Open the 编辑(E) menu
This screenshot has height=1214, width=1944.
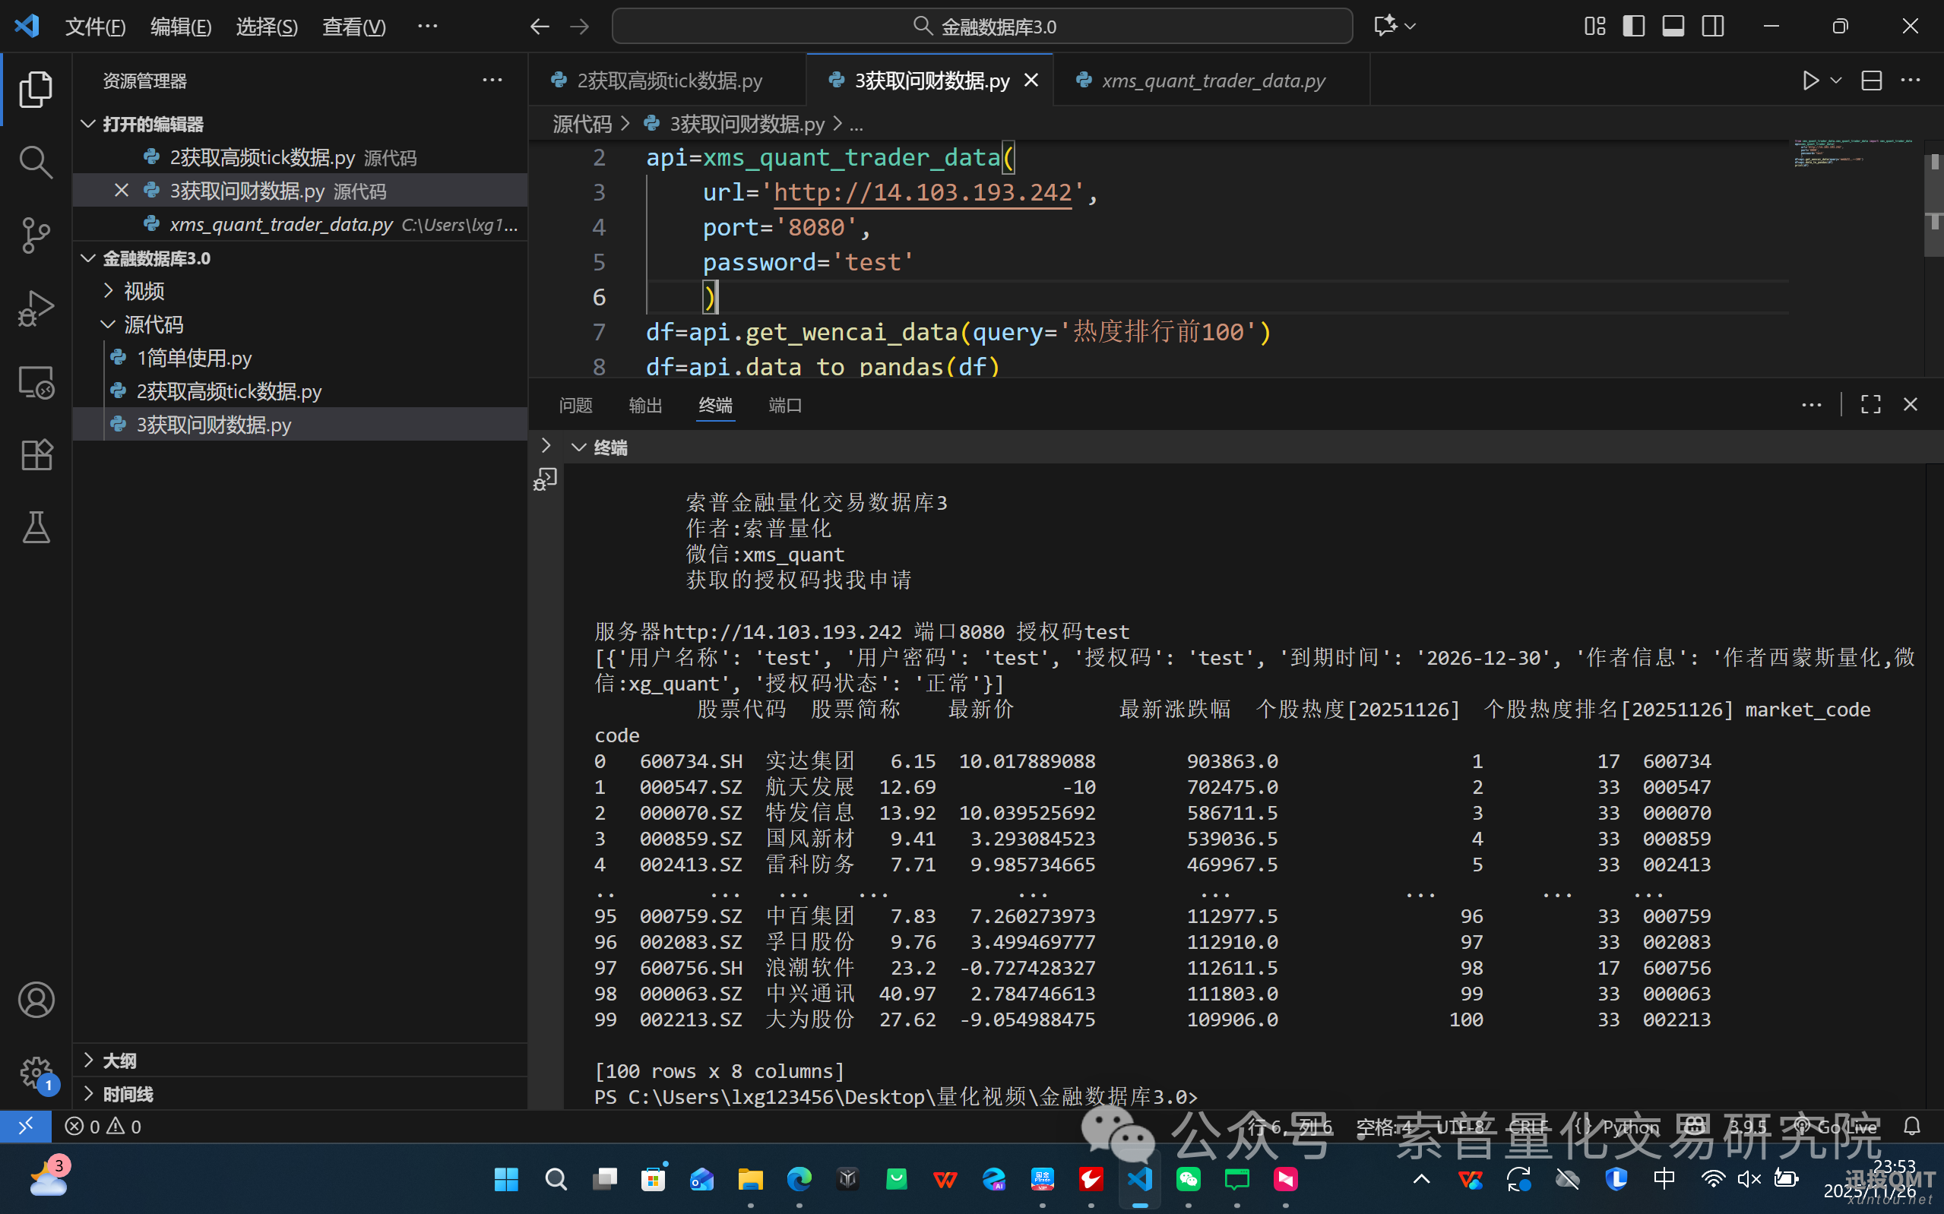click(x=181, y=27)
